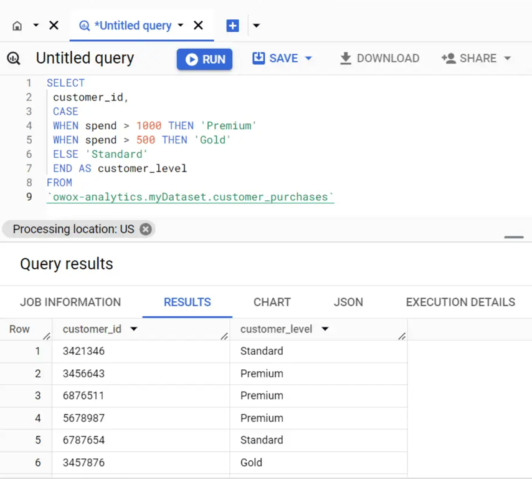Switch to the EXECUTION DETAILS tab
The image size is (532, 479).
click(x=460, y=302)
